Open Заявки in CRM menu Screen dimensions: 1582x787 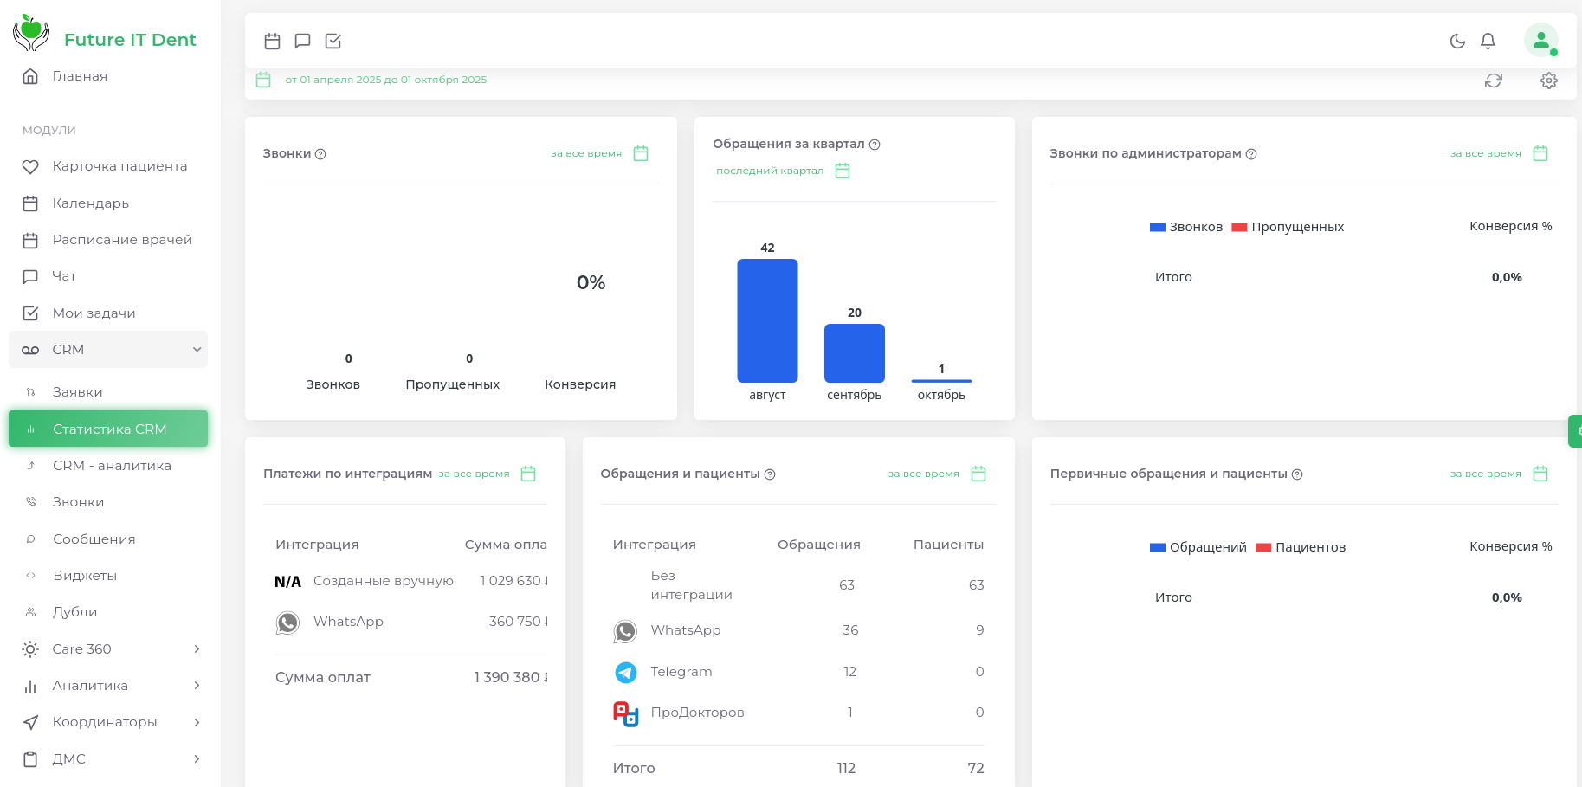coord(78,392)
